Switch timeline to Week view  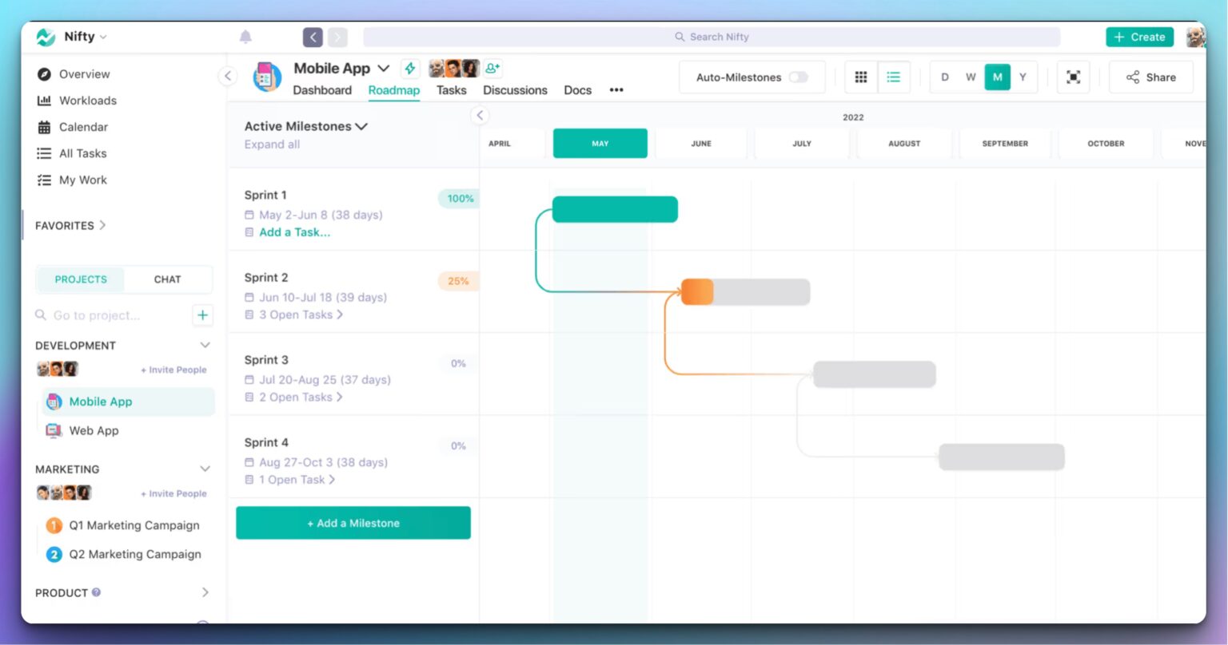click(x=971, y=77)
